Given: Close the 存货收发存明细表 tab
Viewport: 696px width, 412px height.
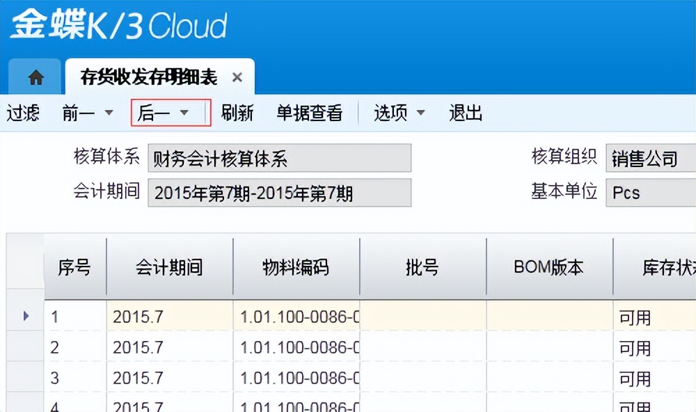Looking at the screenshot, I should [237, 77].
